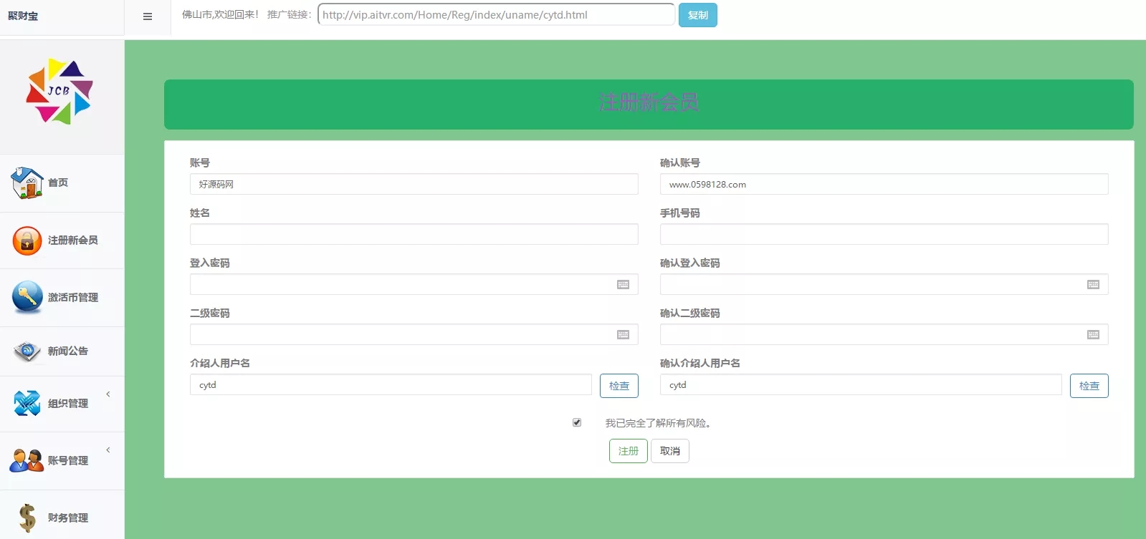The image size is (1146, 539).
Task: Click the 新闻公告 news icon
Action: click(27, 351)
